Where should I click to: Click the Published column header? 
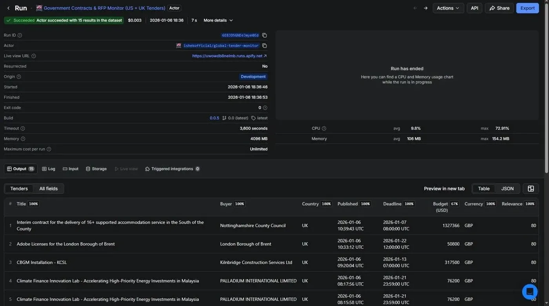[x=347, y=204]
